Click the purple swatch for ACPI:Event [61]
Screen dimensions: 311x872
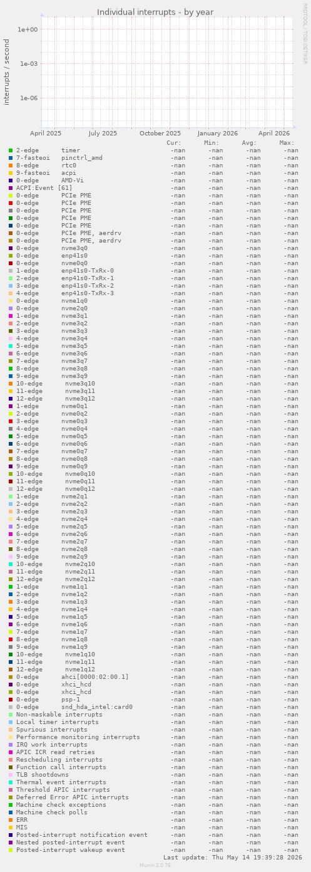(11, 188)
